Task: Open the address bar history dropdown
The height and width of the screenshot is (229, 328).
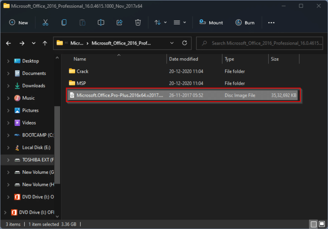Action: pyautogui.click(x=172, y=43)
